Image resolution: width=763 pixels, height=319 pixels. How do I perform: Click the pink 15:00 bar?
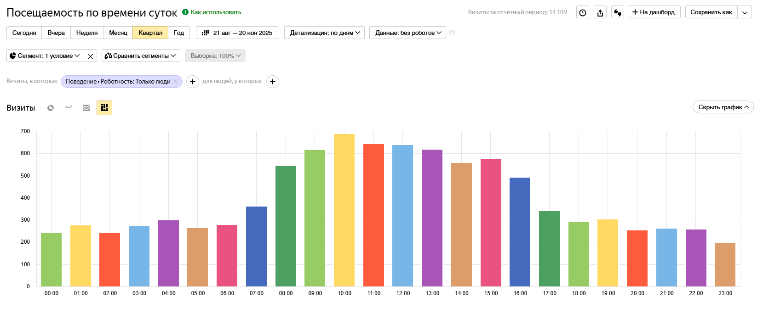click(x=491, y=223)
